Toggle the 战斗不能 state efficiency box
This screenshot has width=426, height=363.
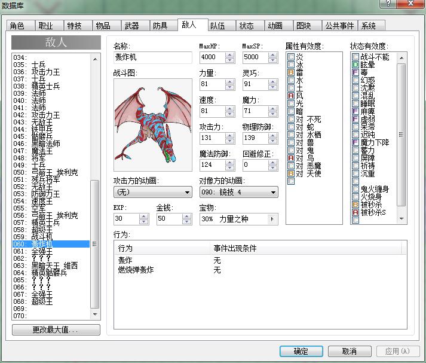pos(355,57)
